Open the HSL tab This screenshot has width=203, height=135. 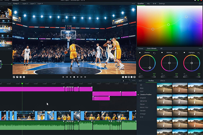point(148,4)
